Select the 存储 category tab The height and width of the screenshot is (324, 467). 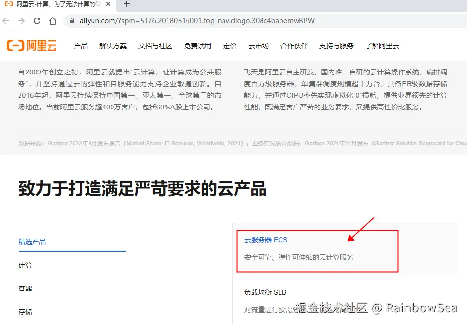pyautogui.click(x=25, y=312)
